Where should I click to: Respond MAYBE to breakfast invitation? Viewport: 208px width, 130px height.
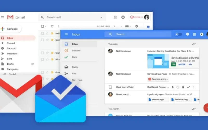point(182,64)
